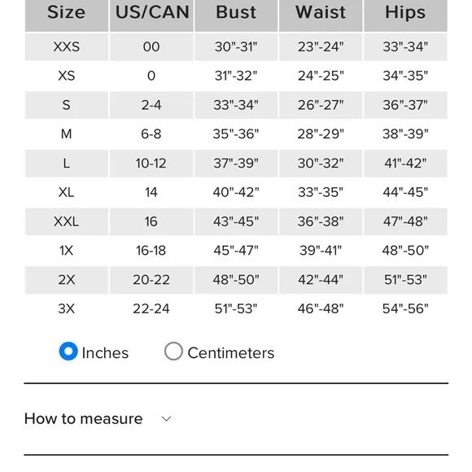Click the Inches label text
Image resolution: width=472 pixels, height=472 pixels.
pos(105,353)
